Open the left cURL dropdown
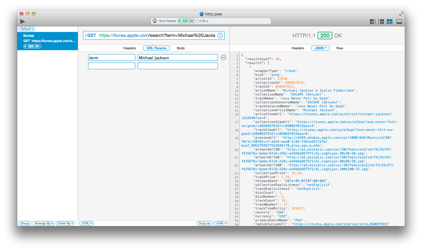422x250 pixels. [86, 223]
